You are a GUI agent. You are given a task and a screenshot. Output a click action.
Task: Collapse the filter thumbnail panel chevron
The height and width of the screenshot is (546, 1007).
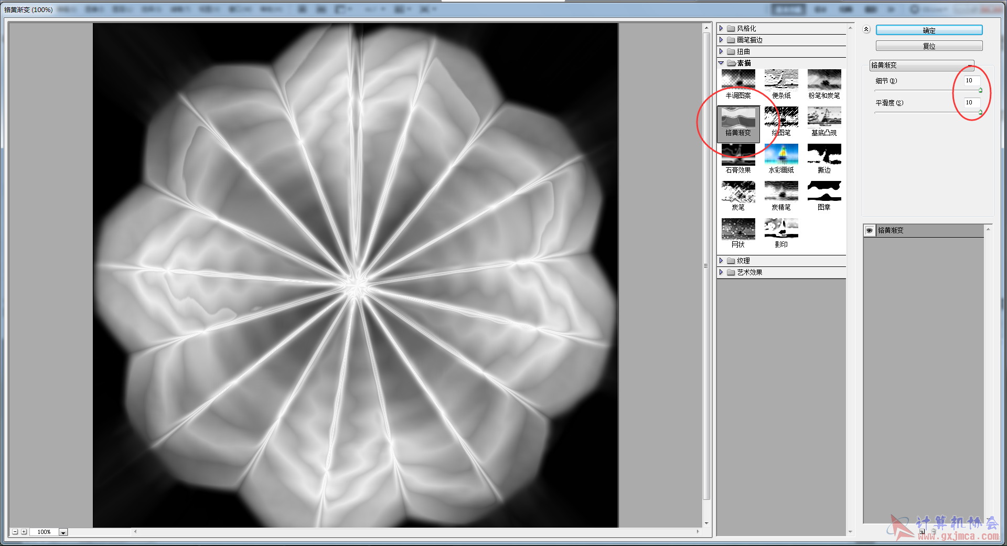(x=866, y=29)
